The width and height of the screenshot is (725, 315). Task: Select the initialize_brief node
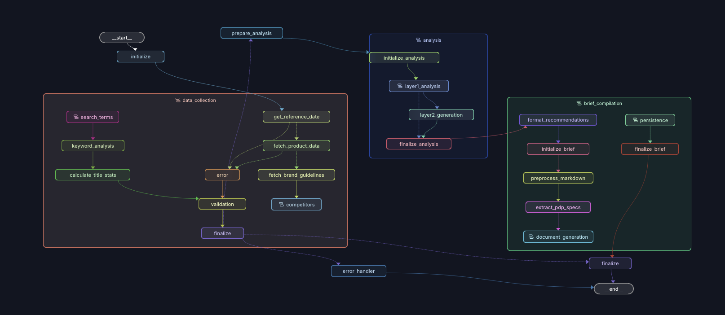click(x=558, y=149)
